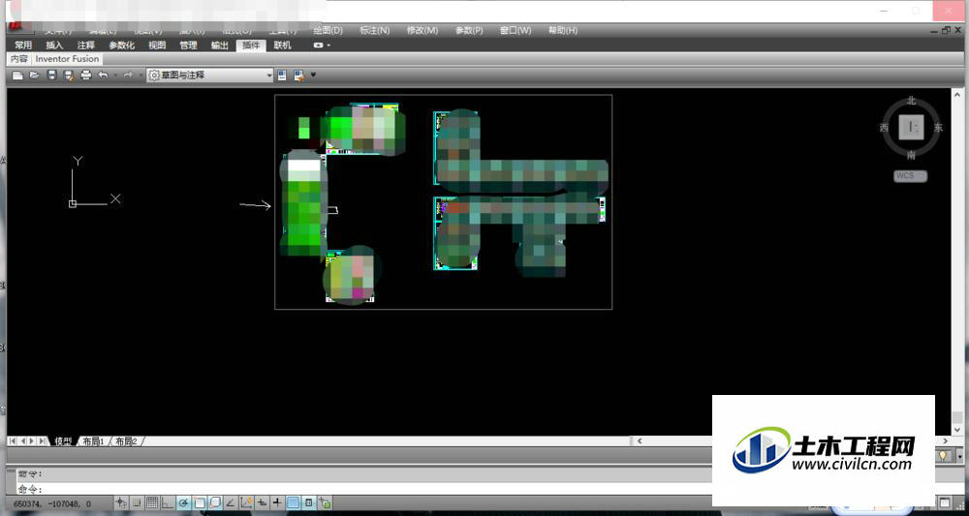Click the next layout tab arrow
The width and height of the screenshot is (969, 516).
(32, 441)
